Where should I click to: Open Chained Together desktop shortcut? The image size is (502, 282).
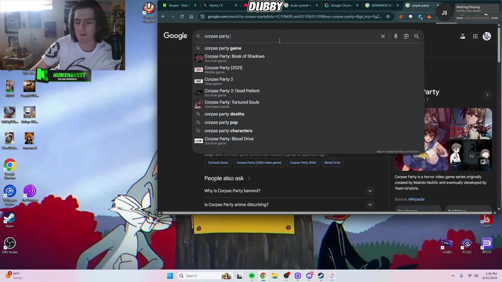pos(149,13)
